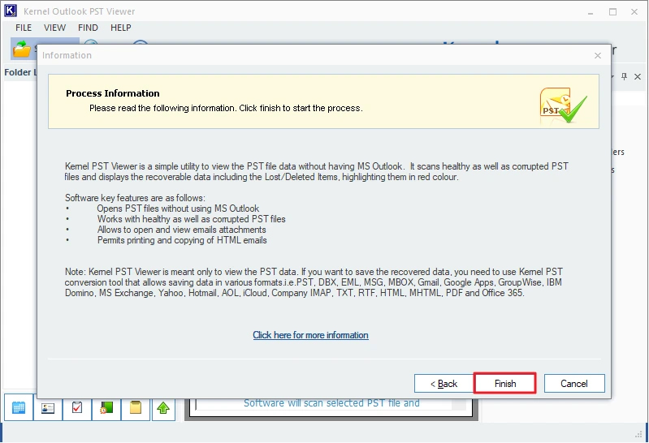Close the Kernel Outlook PST Viewer window

click(634, 12)
